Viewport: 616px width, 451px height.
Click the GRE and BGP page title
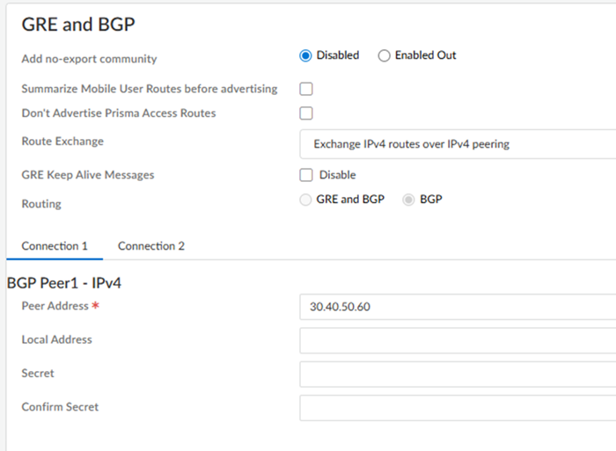[x=78, y=25]
